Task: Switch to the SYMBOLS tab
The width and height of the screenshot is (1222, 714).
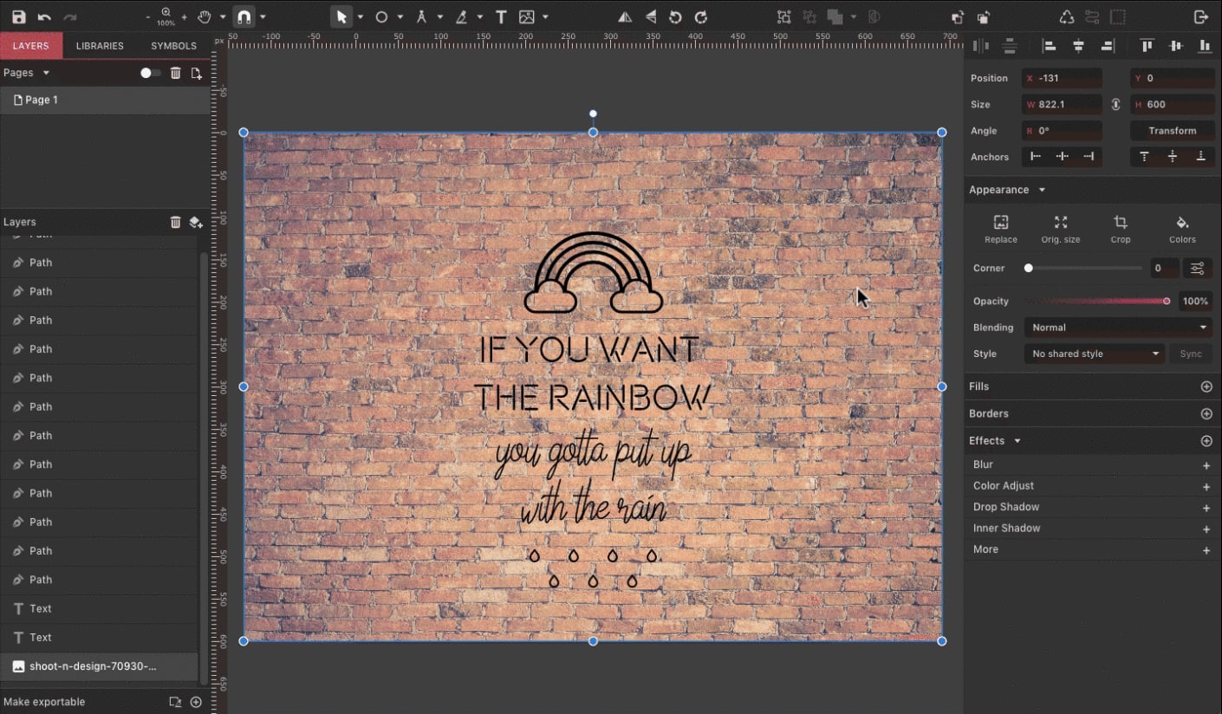Action: click(172, 45)
